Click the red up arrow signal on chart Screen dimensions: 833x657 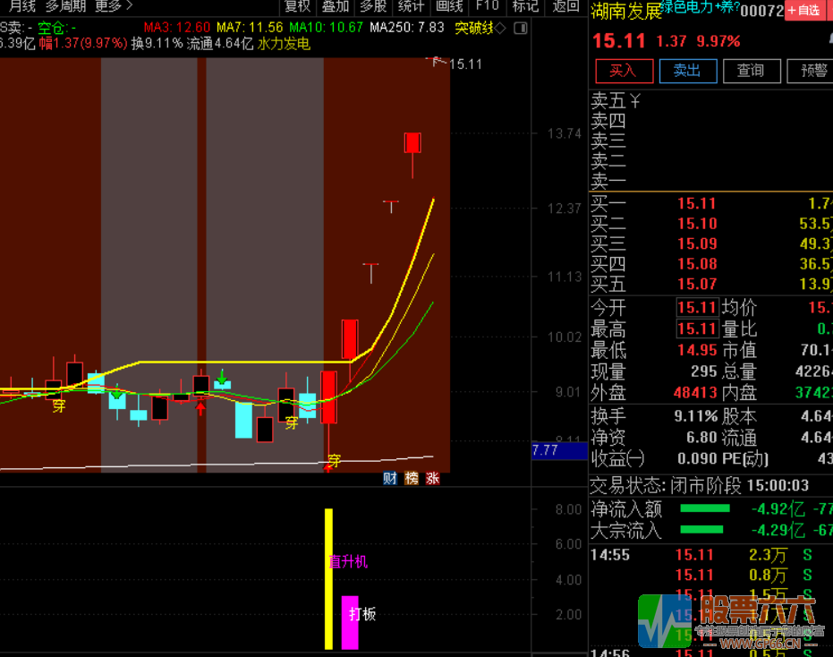tap(201, 408)
